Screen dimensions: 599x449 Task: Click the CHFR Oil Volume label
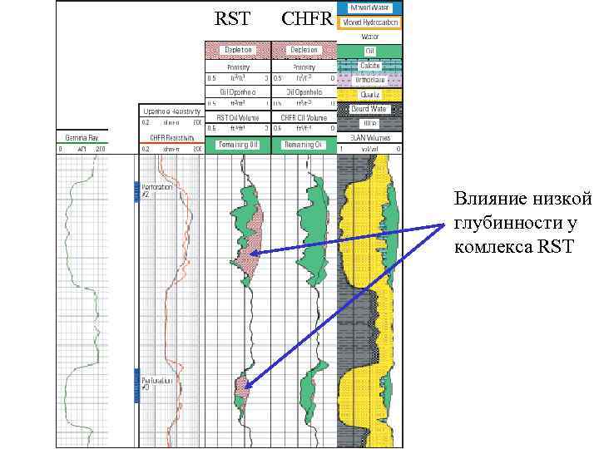click(304, 117)
